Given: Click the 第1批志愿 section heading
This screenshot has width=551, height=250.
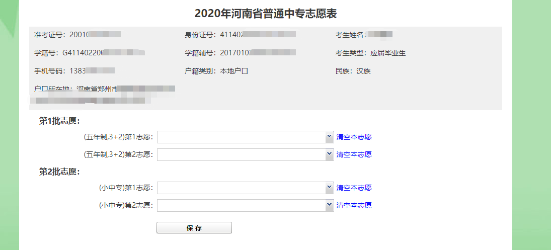Looking at the screenshot, I should tap(60, 121).
